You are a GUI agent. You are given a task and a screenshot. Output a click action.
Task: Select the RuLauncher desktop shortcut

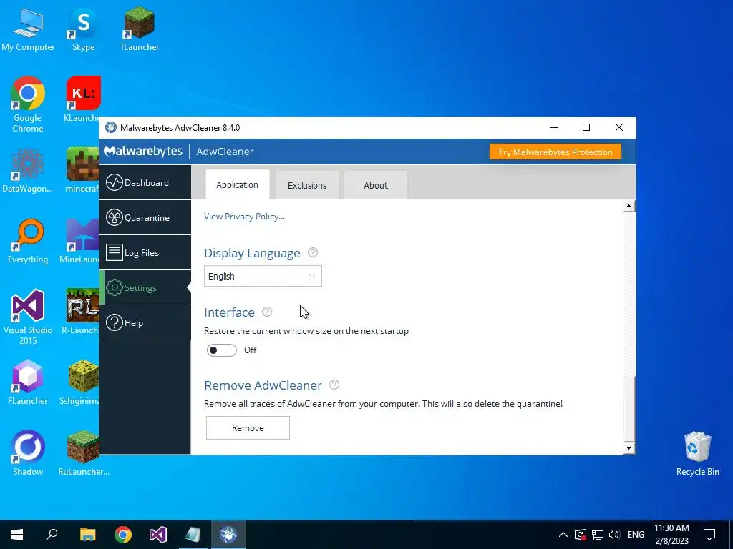pos(83,452)
